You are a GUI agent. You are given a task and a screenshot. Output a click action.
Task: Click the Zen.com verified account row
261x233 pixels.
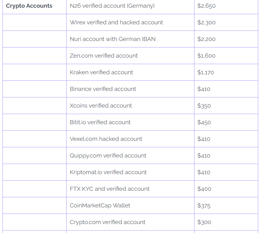coord(104,56)
